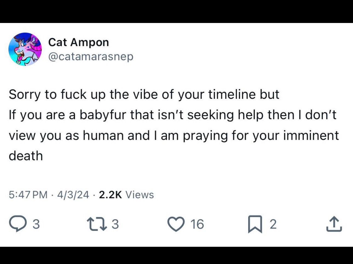This screenshot has height=264, width=353.
Task: Click the word "death" ending the tweet
Action: pos(26,156)
